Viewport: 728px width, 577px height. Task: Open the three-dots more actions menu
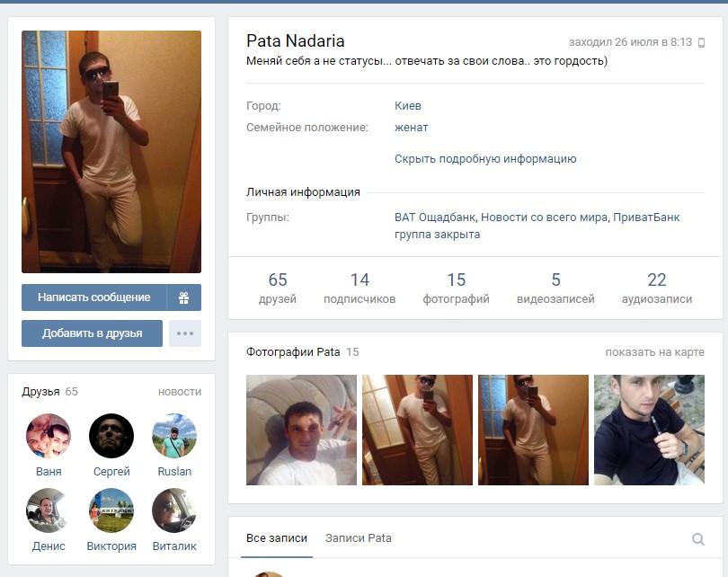[x=185, y=333]
